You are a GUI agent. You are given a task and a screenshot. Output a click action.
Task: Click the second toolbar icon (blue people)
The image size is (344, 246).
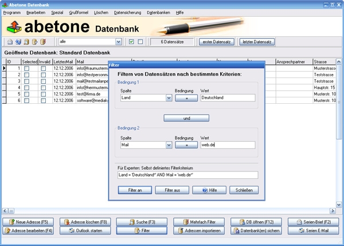click(x=18, y=42)
